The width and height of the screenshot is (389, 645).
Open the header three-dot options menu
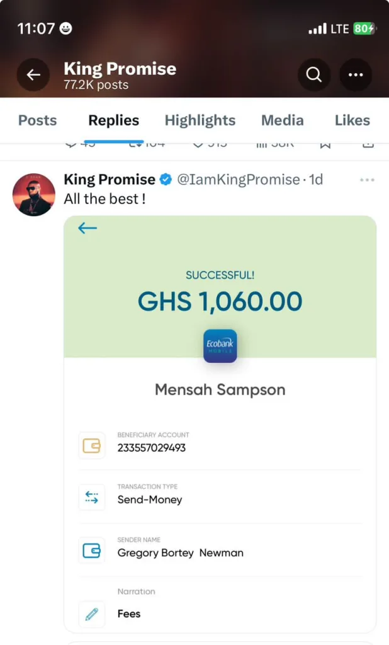(x=356, y=75)
